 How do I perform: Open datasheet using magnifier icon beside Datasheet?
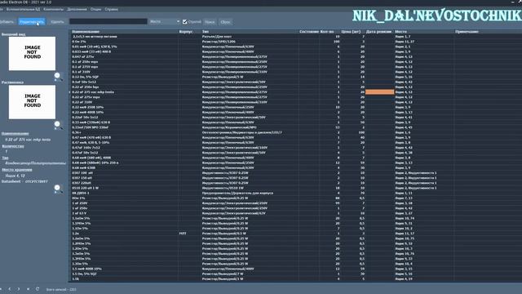[58, 189]
